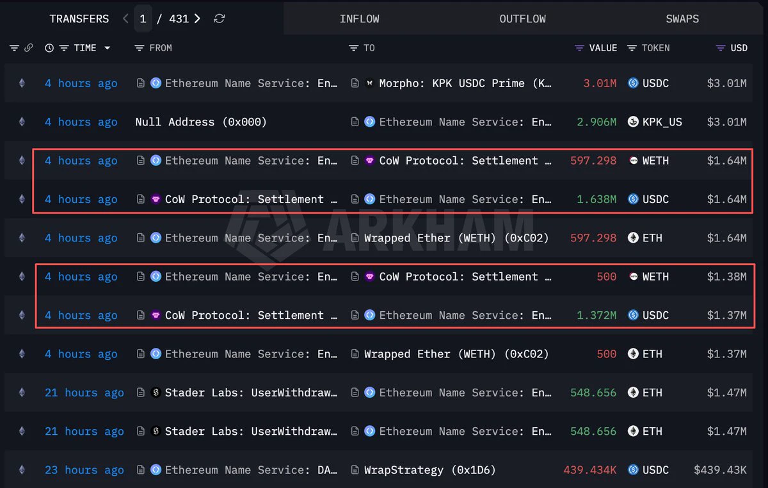Select the $1.38M USD amount
Screen dimensions: 768x488
(x=727, y=277)
